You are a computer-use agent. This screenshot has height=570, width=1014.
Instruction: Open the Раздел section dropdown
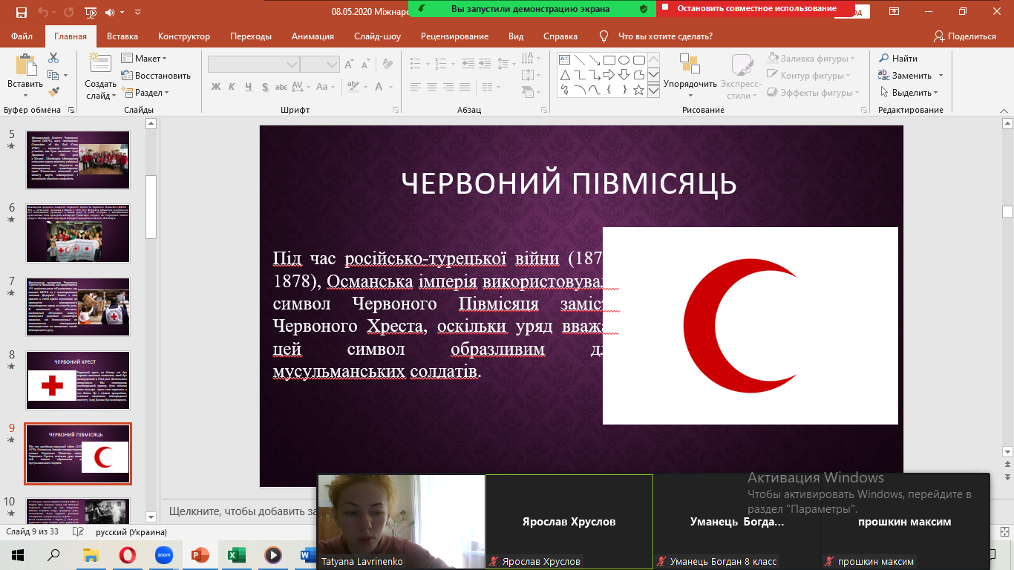click(145, 93)
